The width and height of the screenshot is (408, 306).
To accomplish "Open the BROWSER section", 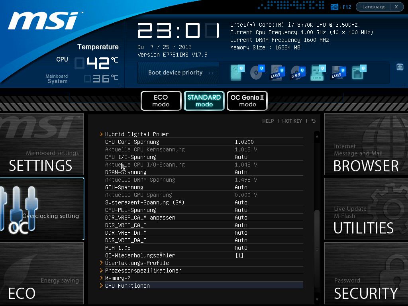I will [366, 144].
